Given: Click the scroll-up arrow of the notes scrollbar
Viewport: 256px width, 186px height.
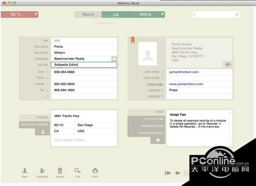Looking at the screenshot, I should (x=231, y=112).
